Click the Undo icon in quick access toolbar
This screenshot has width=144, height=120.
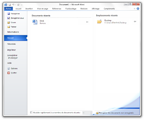coord(13,5)
